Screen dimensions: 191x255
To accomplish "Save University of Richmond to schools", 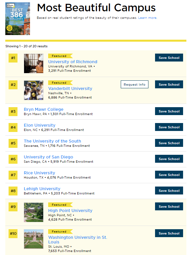I will tap(169, 58).
